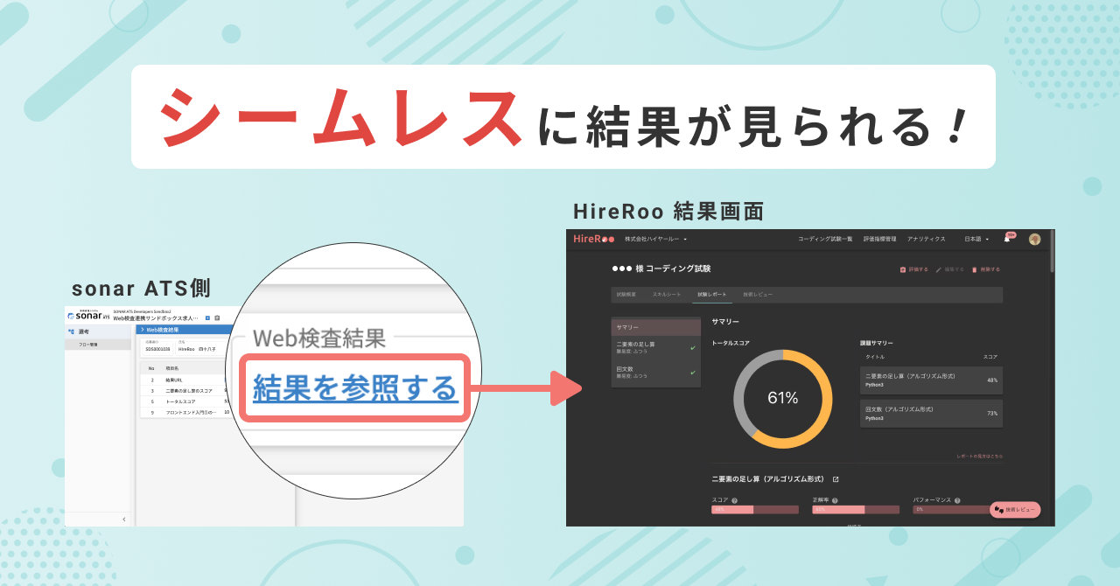Image resolution: width=1120 pixels, height=586 pixels.
Task: Click the applicant ID SDS0001038 field
Action: point(157,347)
